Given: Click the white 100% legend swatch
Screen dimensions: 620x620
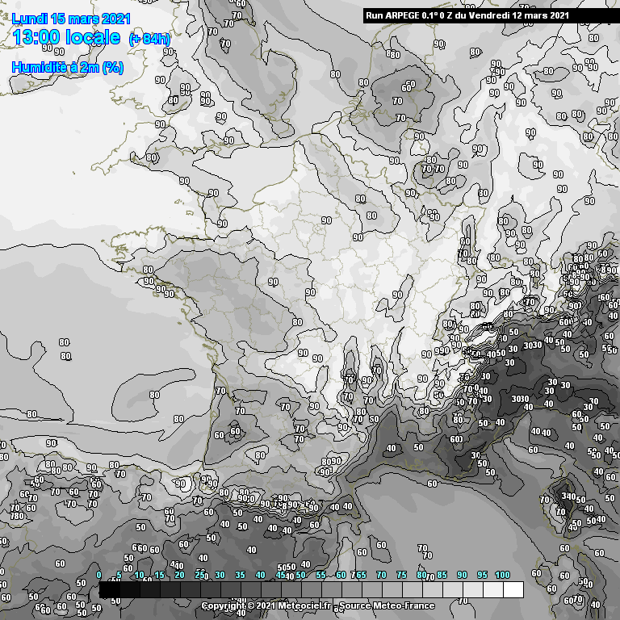Looking at the screenshot, I should [513, 590].
